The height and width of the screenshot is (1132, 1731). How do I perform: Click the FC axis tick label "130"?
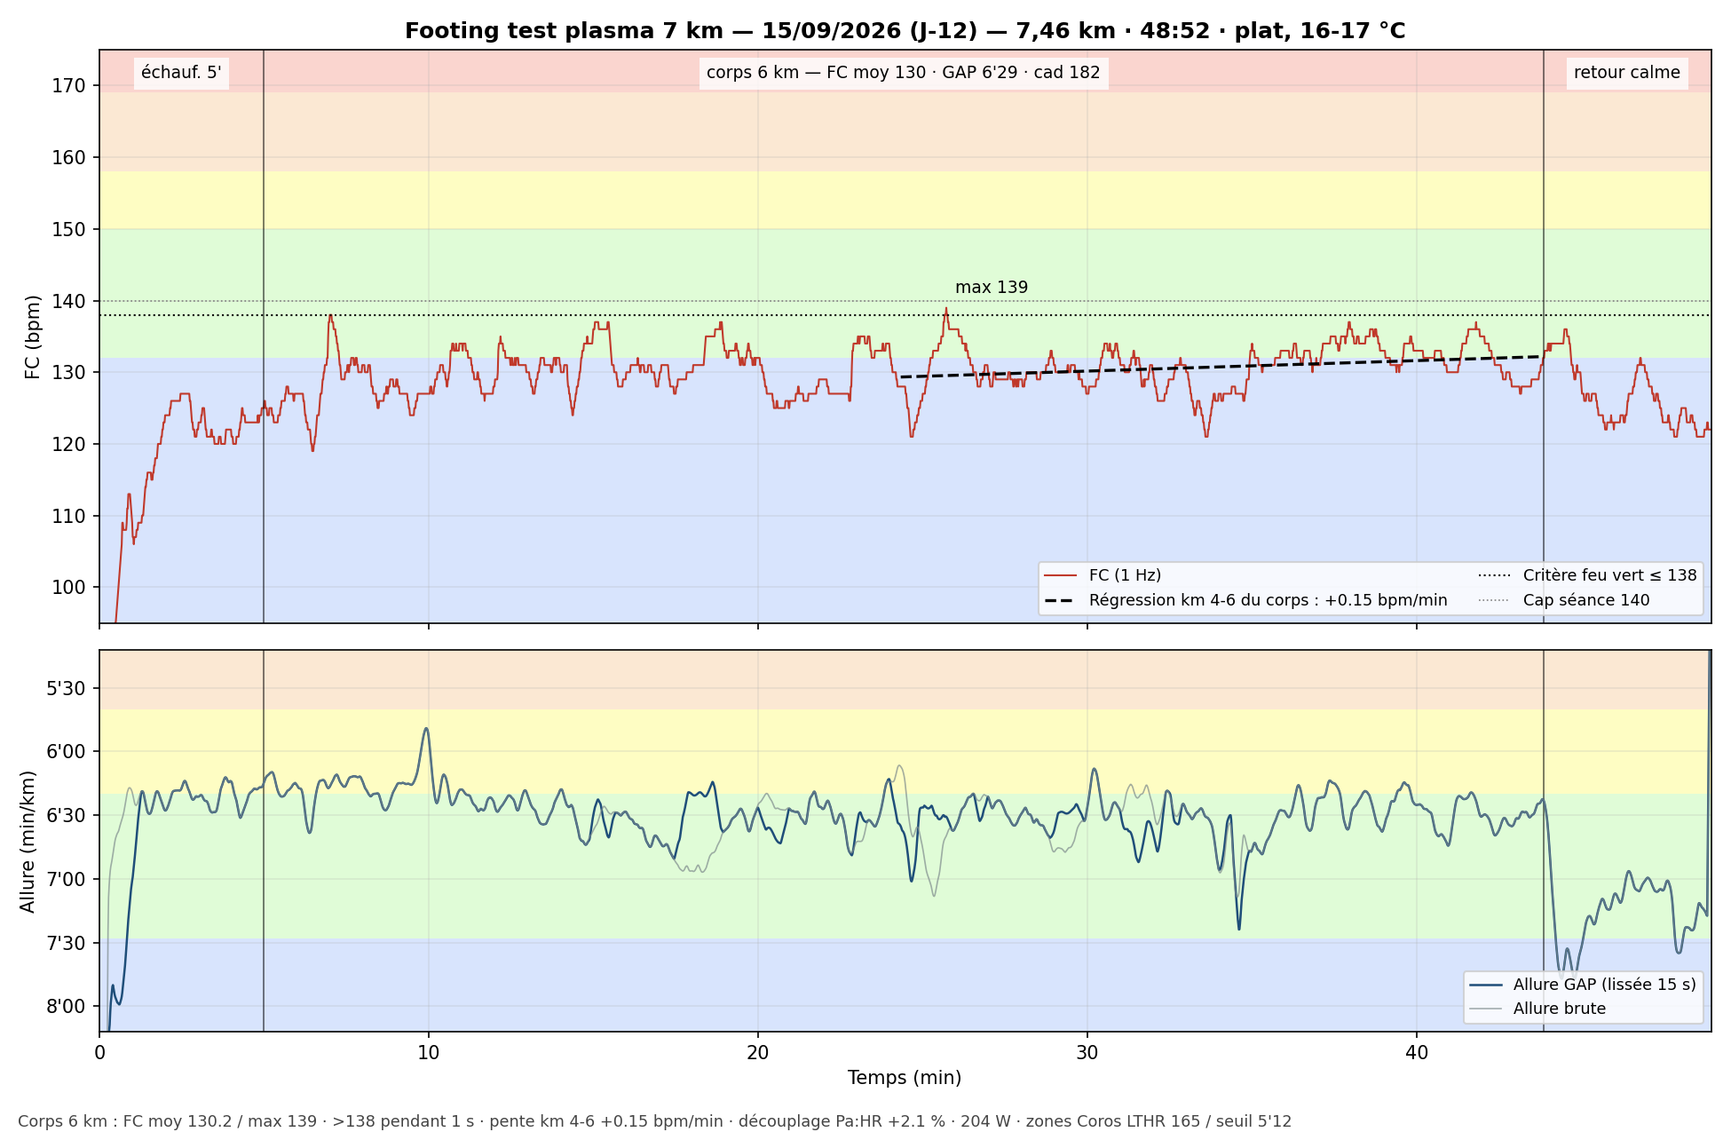[69, 373]
